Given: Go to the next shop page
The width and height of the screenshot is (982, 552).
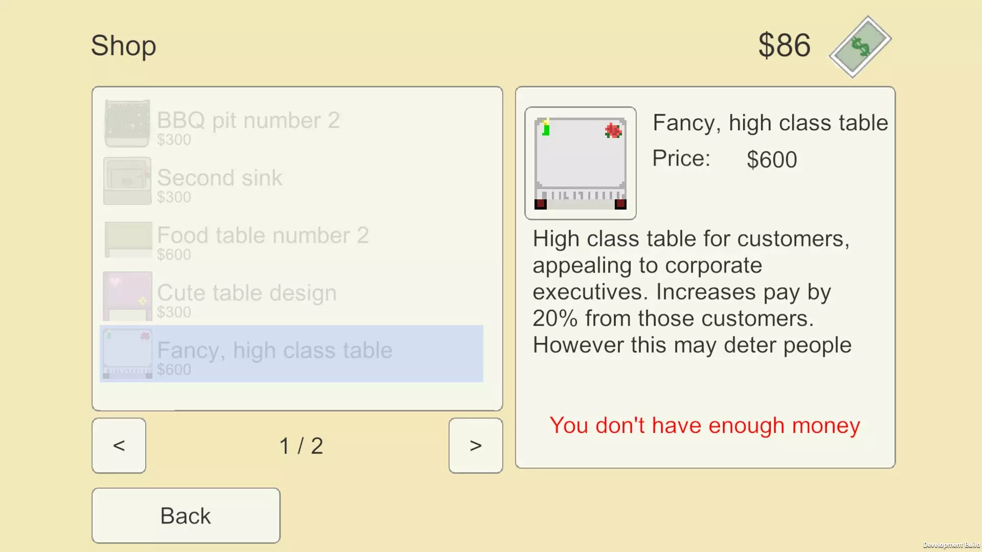Looking at the screenshot, I should [x=476, y=446].
